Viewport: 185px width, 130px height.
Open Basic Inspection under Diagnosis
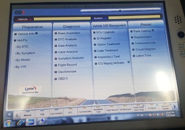[69, 33]
